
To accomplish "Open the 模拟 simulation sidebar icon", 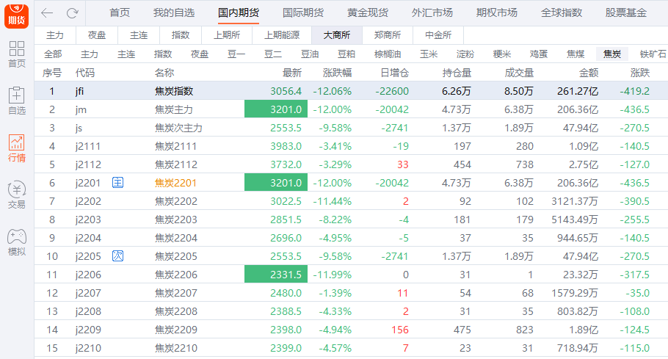I will click(x=16, y=242).
